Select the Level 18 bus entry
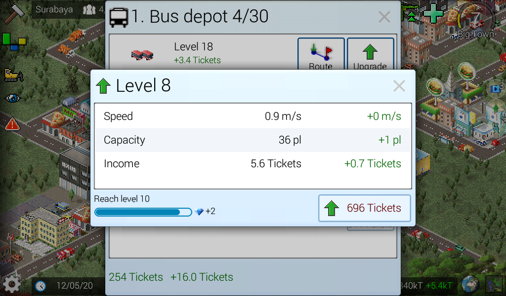Image resolution: width=506 pixels, height=296 pixels. point(202,53)
